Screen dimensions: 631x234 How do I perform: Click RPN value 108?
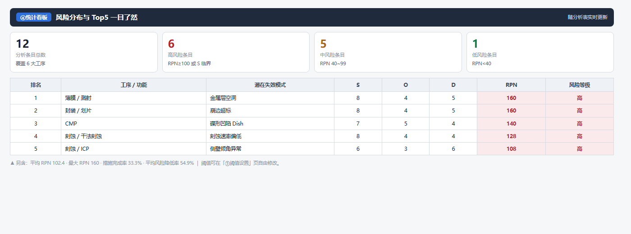[x=512, y=148]
